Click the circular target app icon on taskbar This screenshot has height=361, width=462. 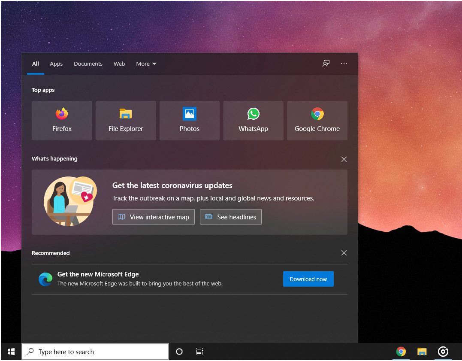pos(443,351)
